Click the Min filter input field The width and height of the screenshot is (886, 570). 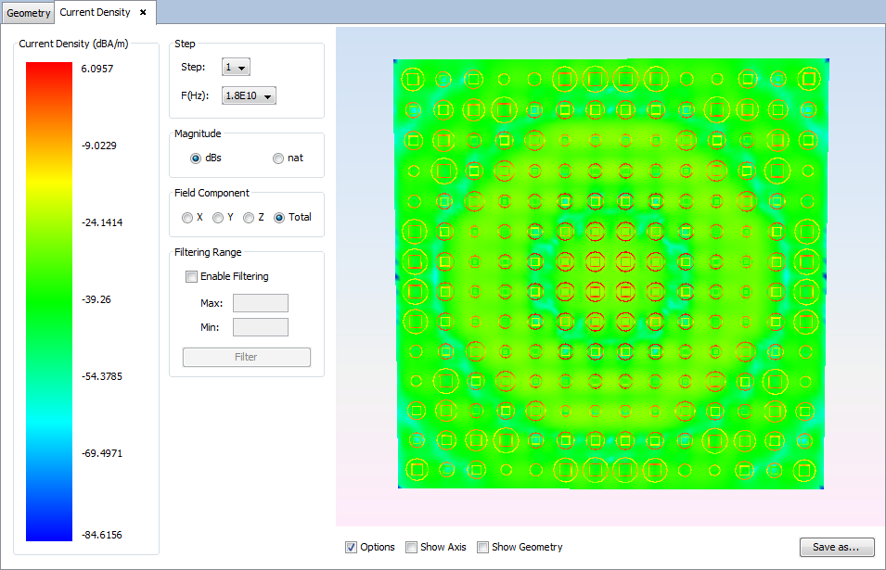(x=260, y=327)
